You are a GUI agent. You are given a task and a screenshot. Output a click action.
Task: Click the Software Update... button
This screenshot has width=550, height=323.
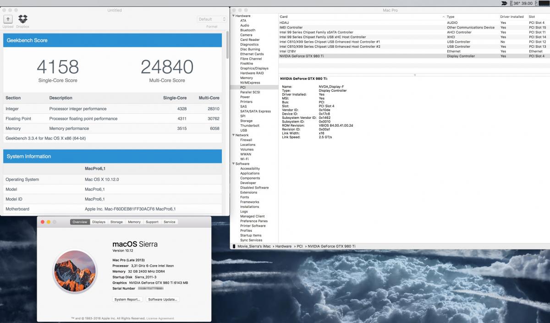163,300
